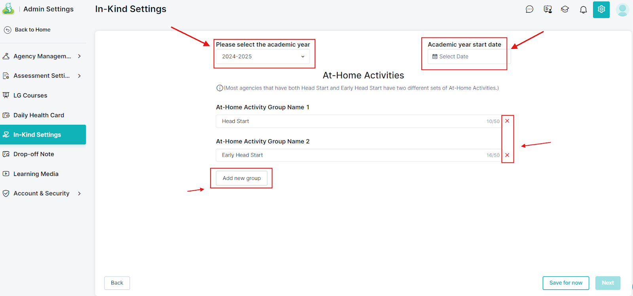The height and width of the screenshot is (296, 633).
Task: Go to Daily Health Card settings
Action: pyautogui.click(x=38, y=115)
